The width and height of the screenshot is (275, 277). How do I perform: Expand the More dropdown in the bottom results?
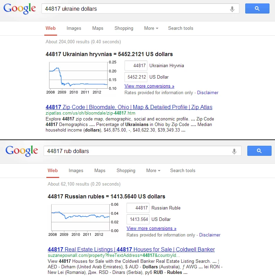(x=153, y=171)
